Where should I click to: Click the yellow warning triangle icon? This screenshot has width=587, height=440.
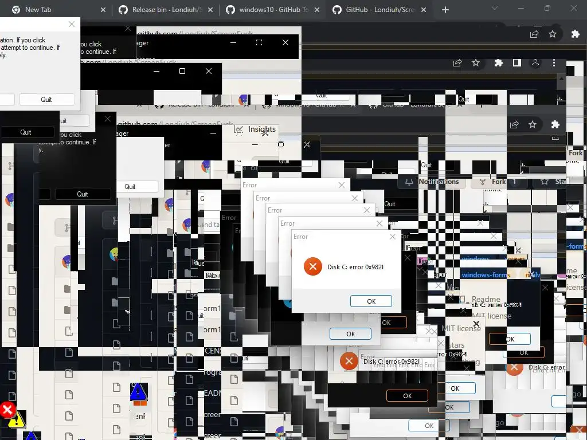(x=17, y=420)
